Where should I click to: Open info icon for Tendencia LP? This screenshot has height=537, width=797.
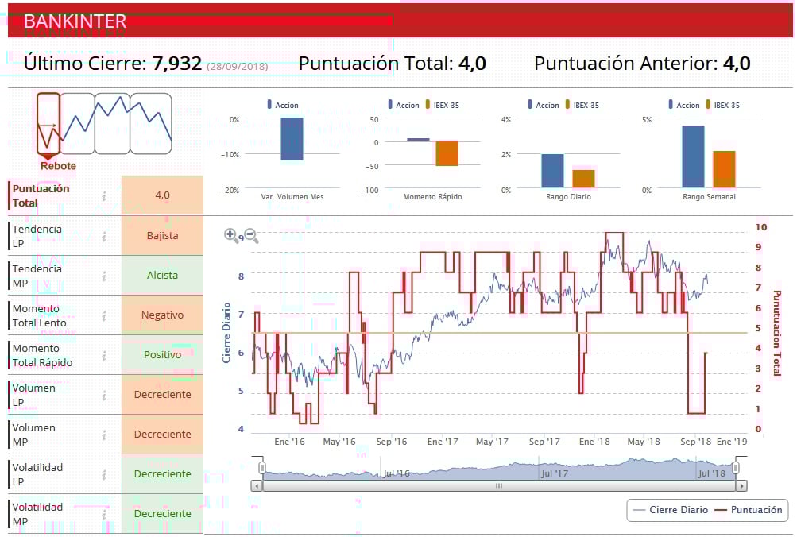click(x=104, y=236)
